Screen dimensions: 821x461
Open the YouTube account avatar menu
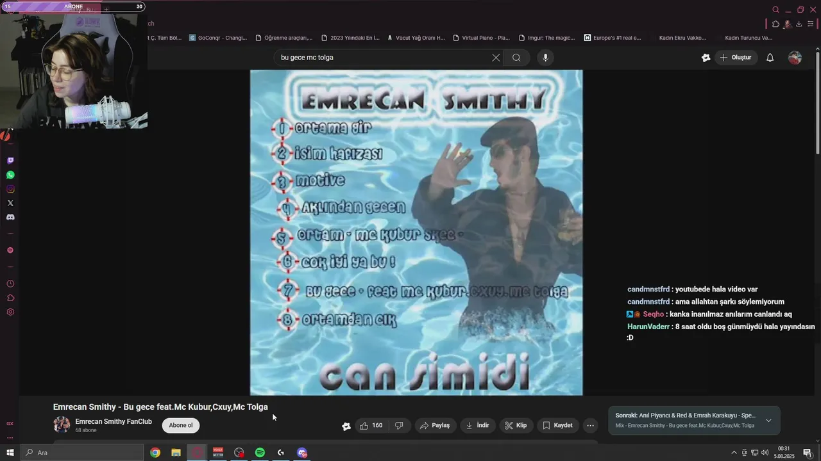pos(795,58)
